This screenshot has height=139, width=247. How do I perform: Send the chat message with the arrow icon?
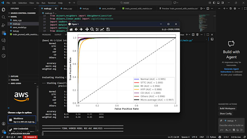point(242,130)
